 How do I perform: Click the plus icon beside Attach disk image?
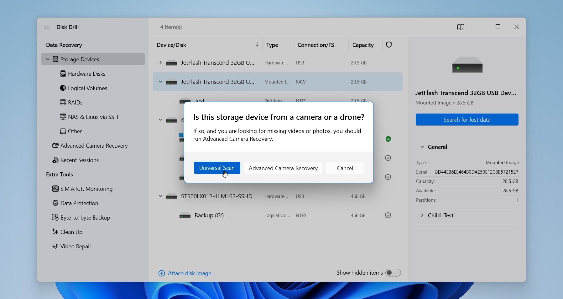click(x=162, y=273)
